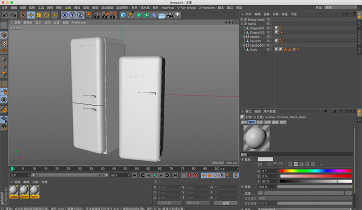The height and width of the screenshot is (210, 362).
Task: Activate the Move tool
Action: 31,15
